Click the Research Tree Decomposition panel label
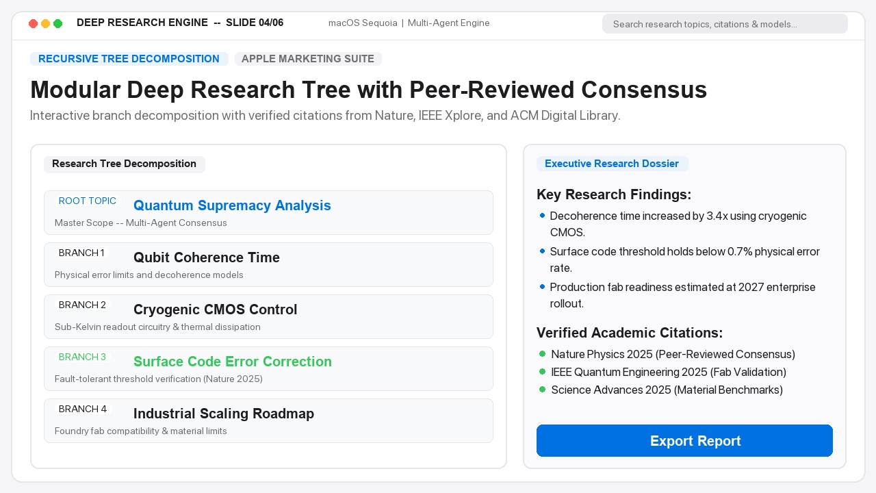The image size is (876, 493). [125, 164]
